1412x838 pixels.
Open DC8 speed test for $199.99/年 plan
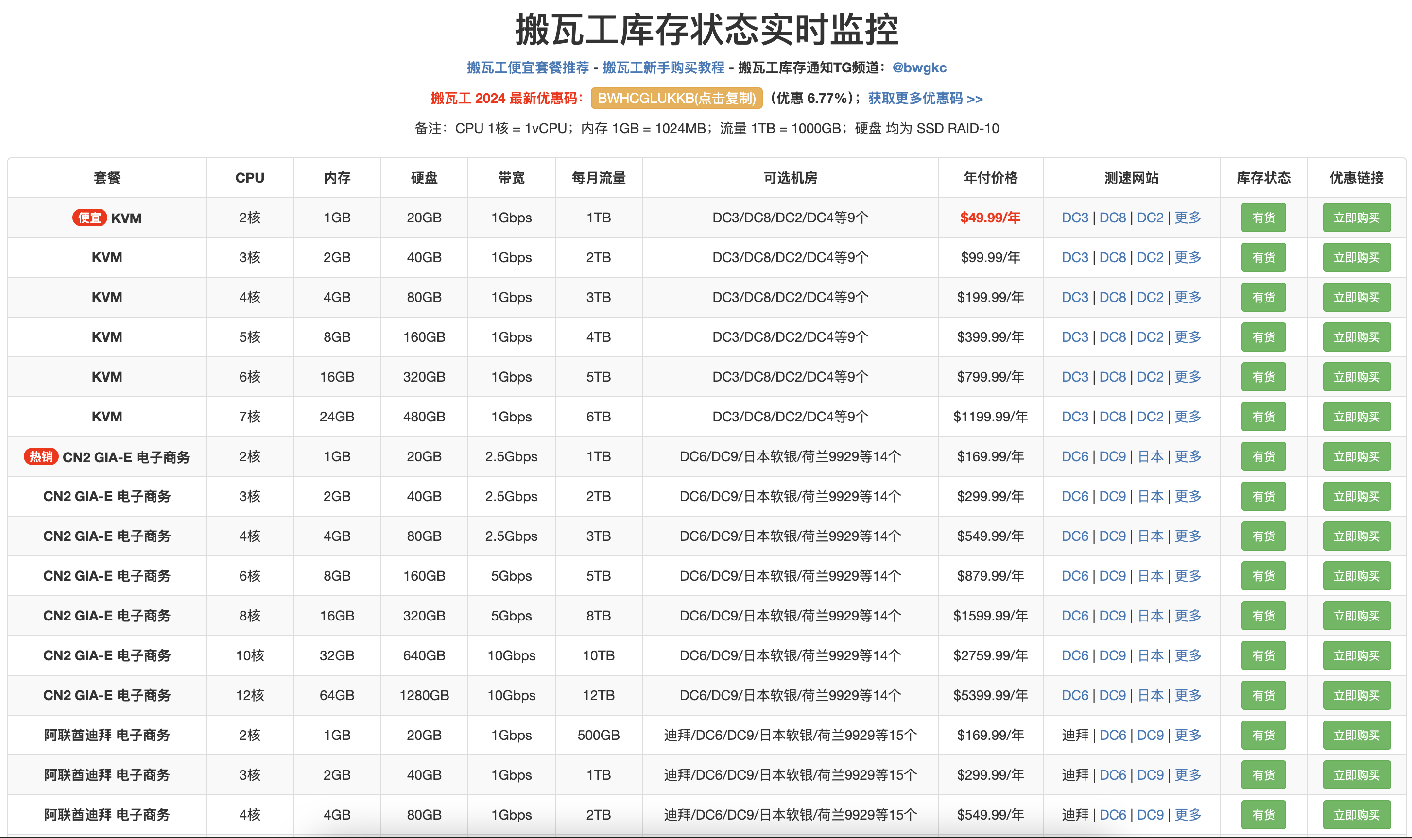[1112, 298]
